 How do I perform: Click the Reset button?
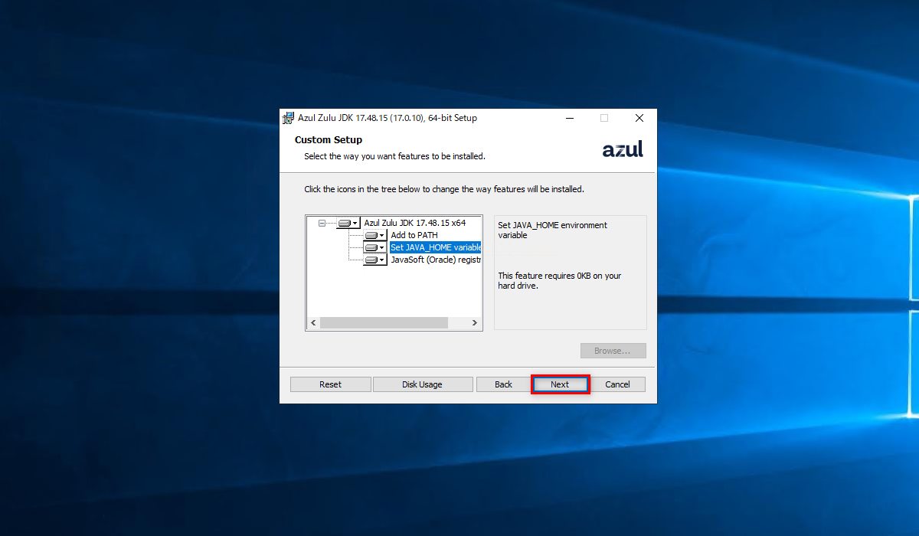330,384
